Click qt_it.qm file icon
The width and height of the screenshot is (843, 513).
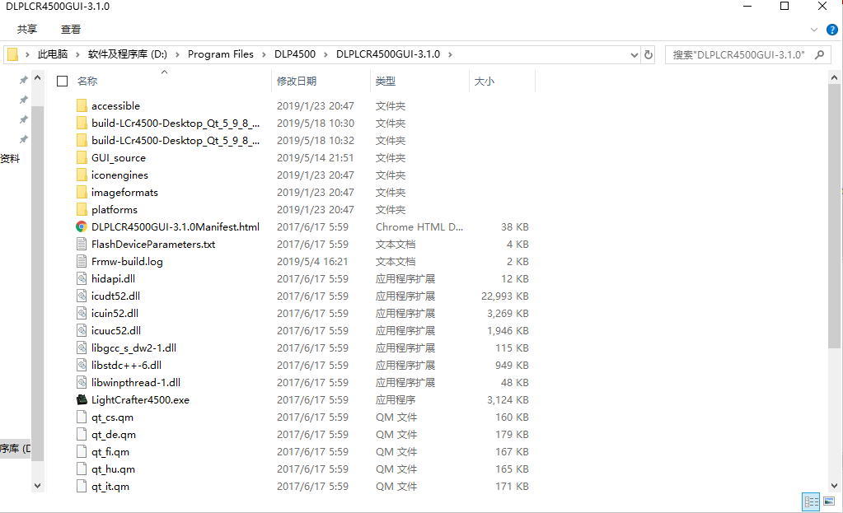(x=82, y=486)
